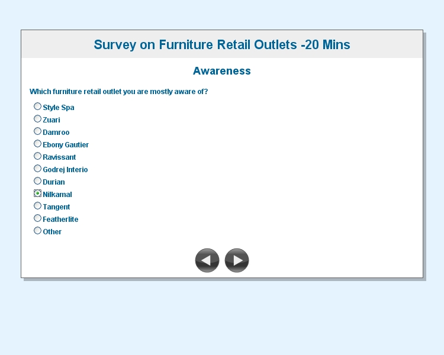Click the 'Featherlite' label text
This screenshot has width=444, height=355.
coord(60,220)
